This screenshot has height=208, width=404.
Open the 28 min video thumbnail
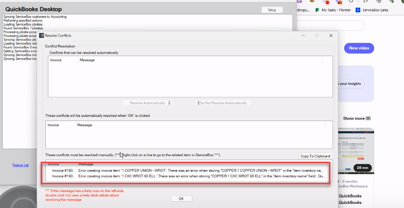tap(356, 151)
